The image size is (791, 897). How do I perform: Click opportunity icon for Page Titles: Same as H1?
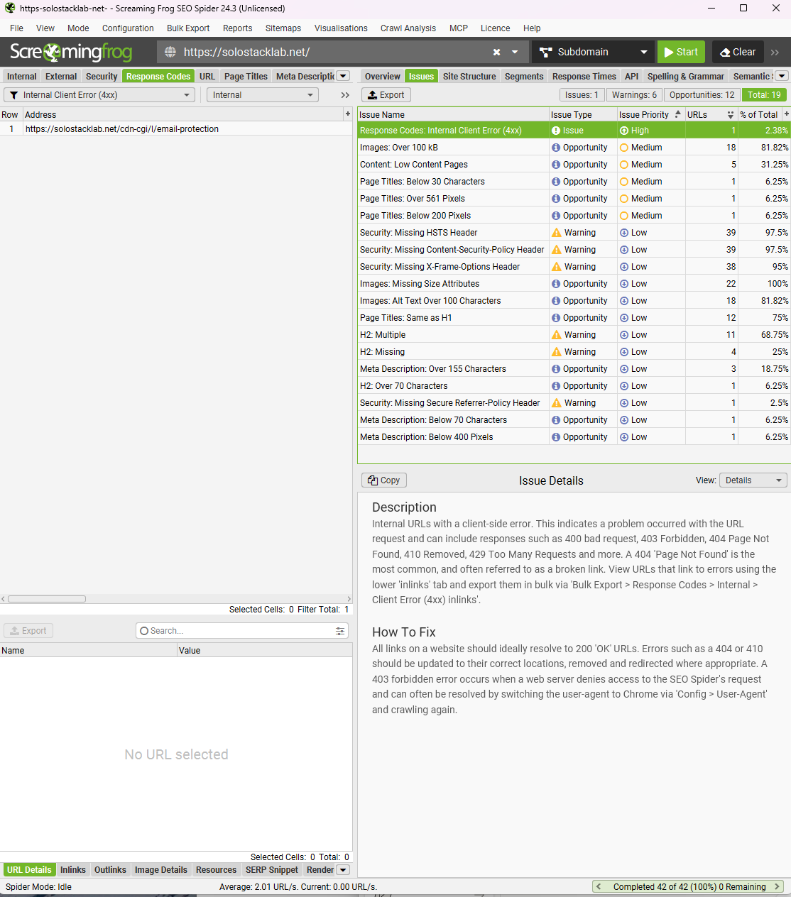[556, 318]
